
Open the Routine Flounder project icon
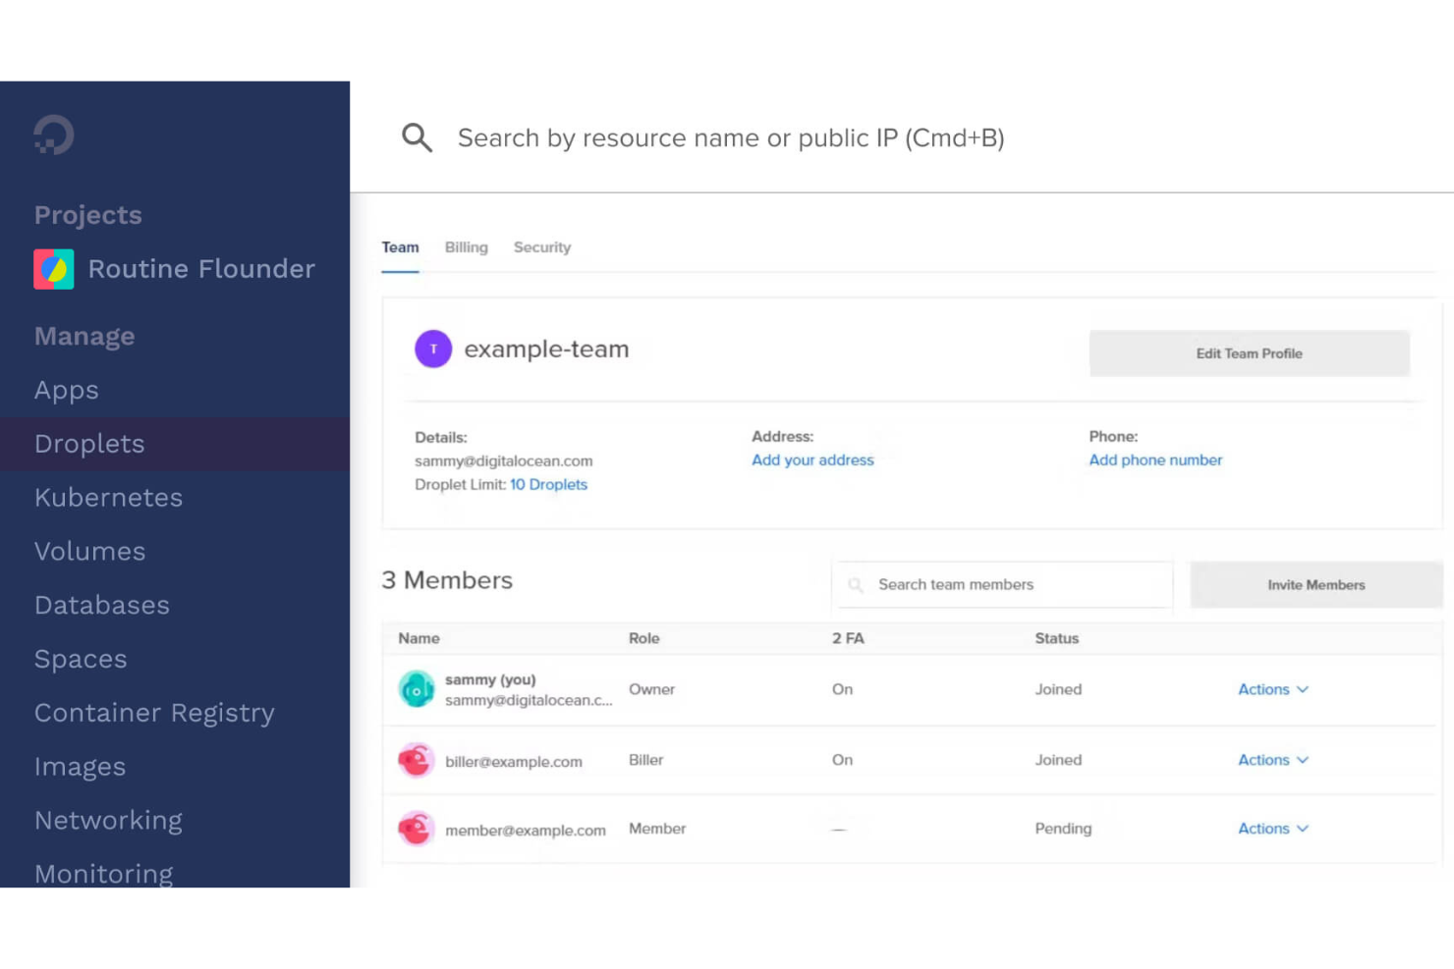(54, 269)
